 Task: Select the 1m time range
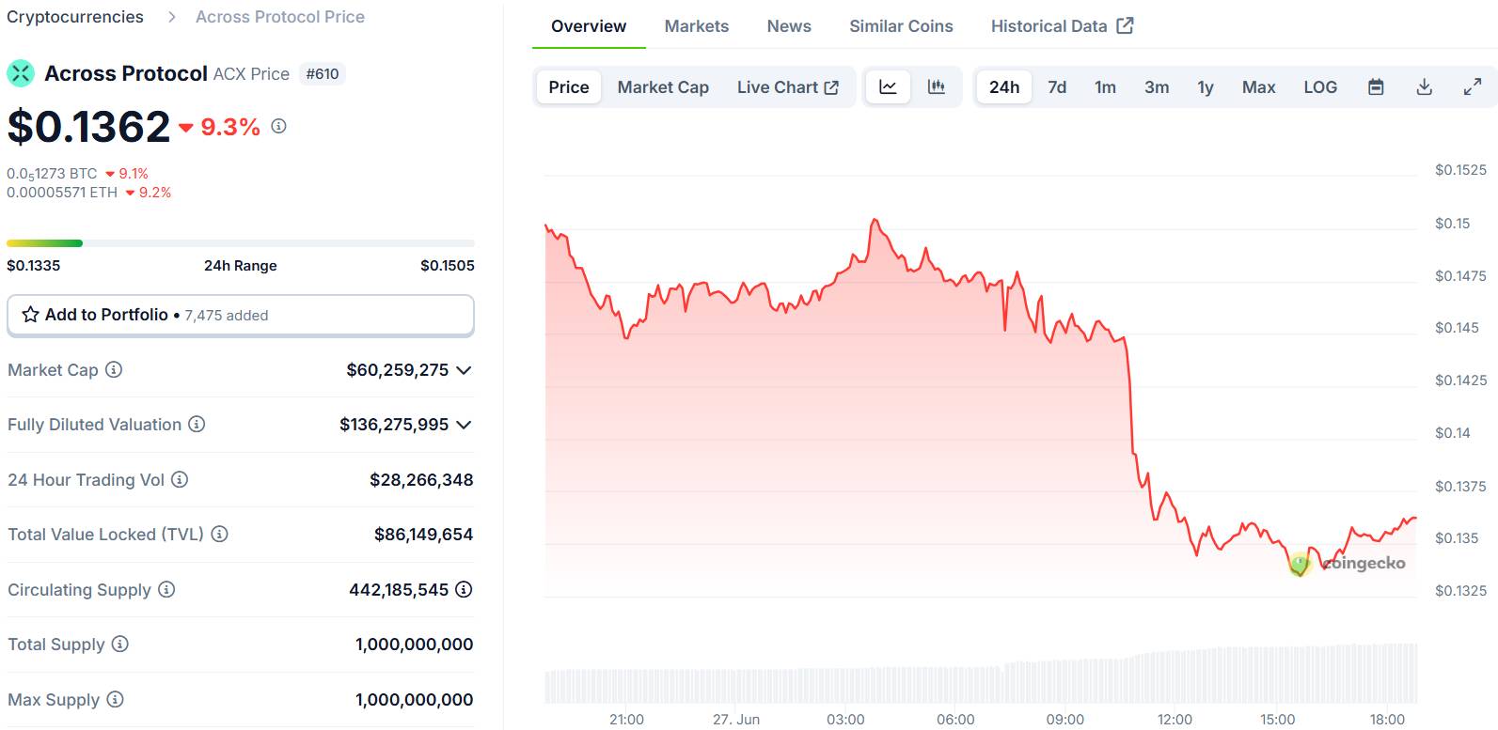coord(1105,86)
